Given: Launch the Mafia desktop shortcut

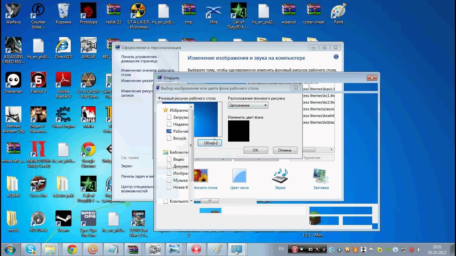Looking at the screenshot, I should click(x=88, y=117).
